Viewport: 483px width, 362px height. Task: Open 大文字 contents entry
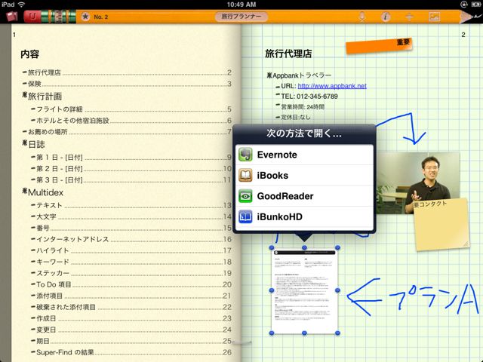pyautogui.click(x=131, y=216)
